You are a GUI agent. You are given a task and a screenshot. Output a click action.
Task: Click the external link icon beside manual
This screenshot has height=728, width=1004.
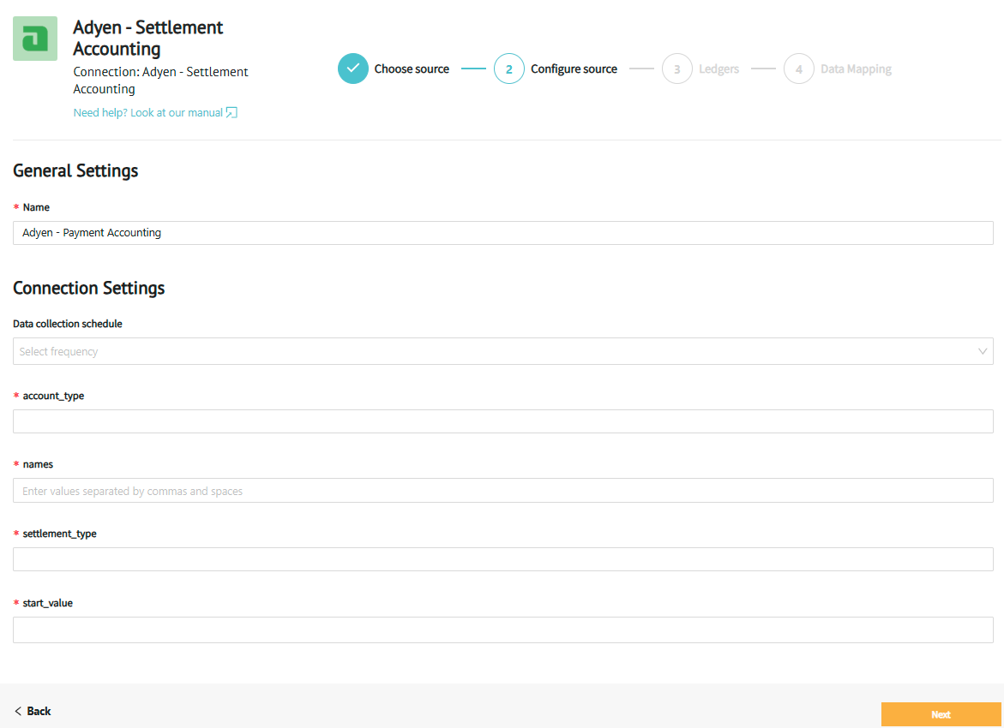tap(231, 112)
